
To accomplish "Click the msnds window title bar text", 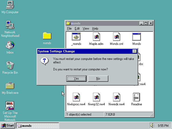I will pyautogui.click(x=76, y=23).
